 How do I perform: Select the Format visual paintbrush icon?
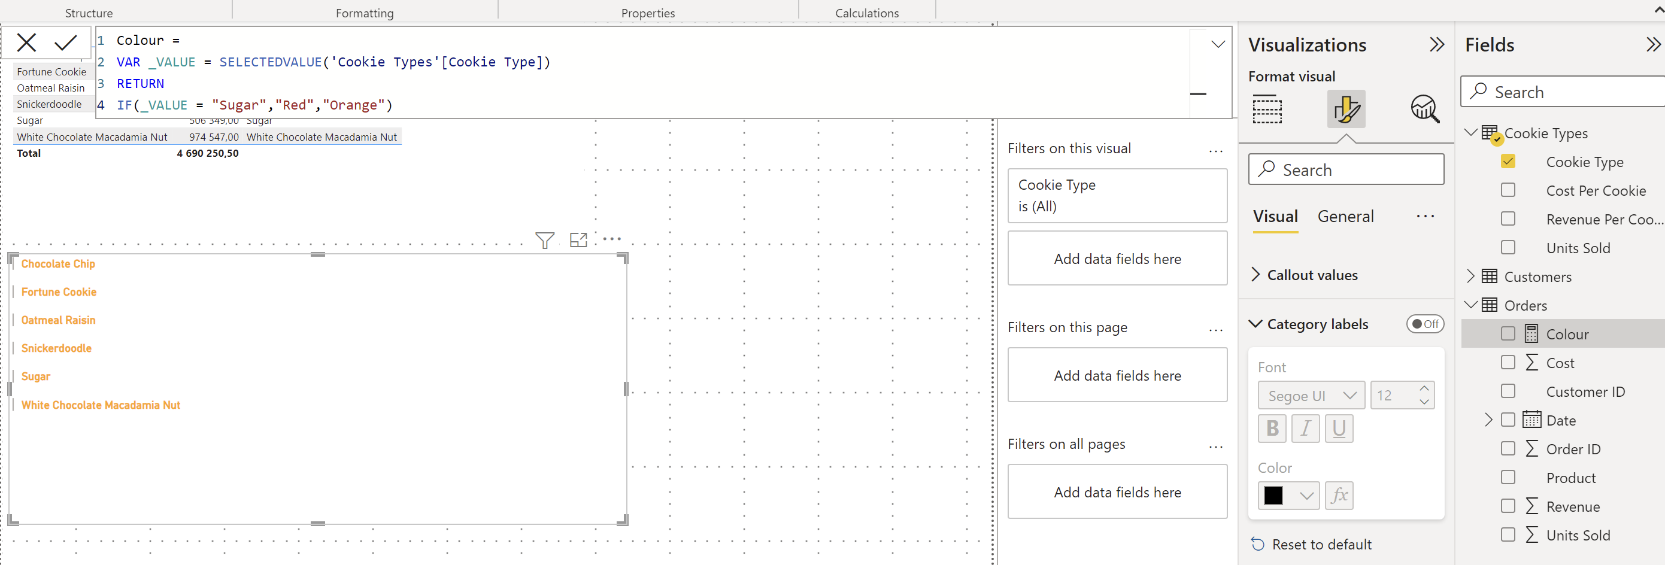pos(1346,108)
